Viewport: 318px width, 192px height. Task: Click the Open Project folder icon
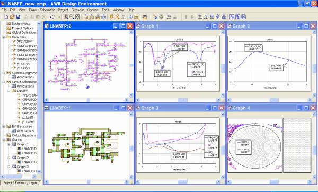12,17
